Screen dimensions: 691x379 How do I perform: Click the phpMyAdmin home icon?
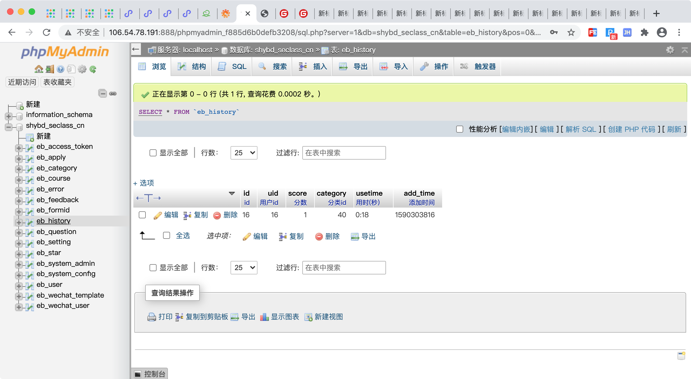click(39, 69)
